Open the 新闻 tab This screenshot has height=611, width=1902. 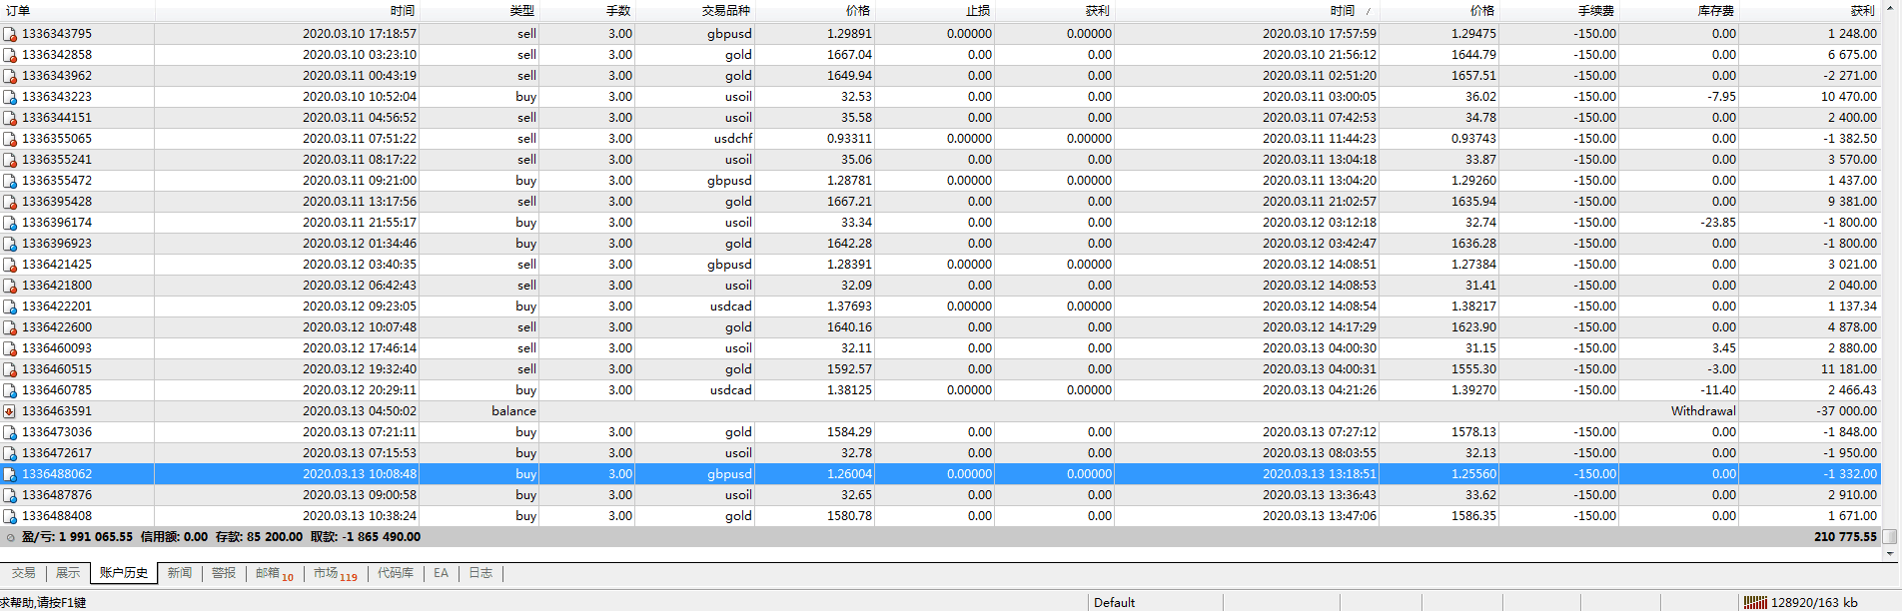(x=180, y=573)
